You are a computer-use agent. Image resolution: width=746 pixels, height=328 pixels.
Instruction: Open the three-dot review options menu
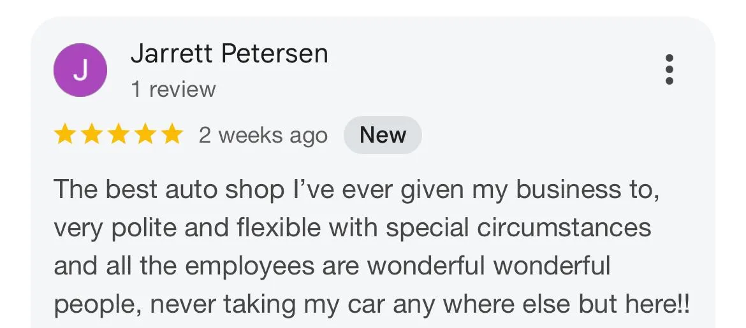point(669,69)
